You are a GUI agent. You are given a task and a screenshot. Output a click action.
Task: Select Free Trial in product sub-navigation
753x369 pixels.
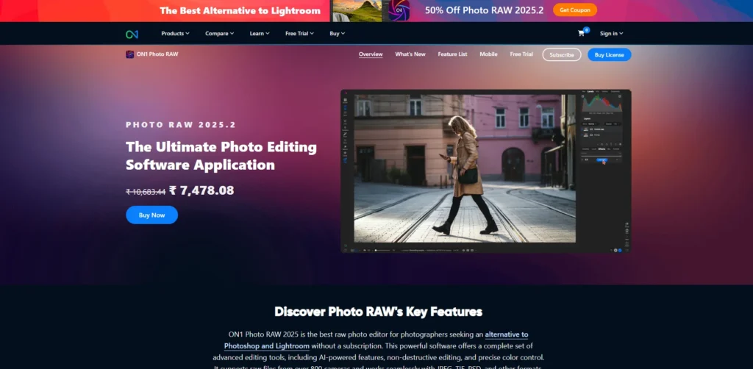tap(521, 54)
